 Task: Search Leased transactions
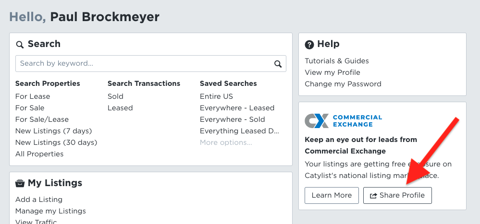pos(120,108)
